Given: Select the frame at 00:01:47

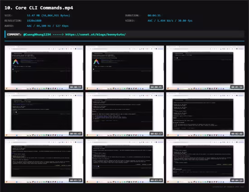Looking at the screenshot, I should pyautogui.click(x=44, y=115).
